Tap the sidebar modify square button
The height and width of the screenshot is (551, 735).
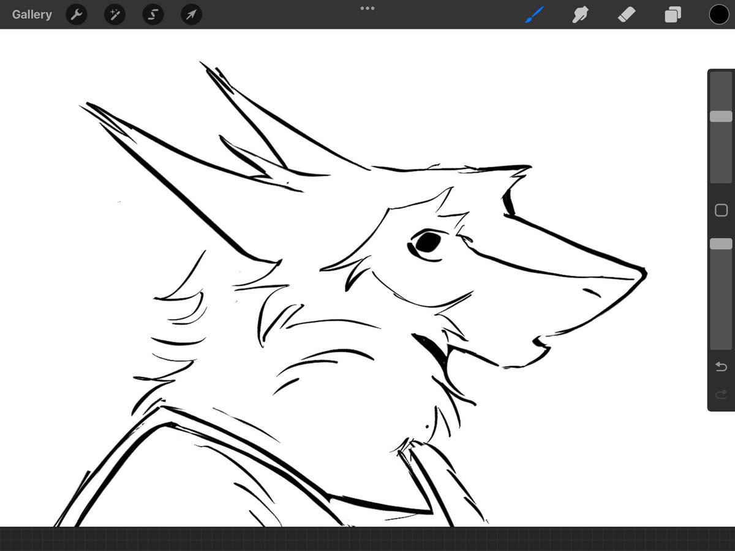coord(721,211)
